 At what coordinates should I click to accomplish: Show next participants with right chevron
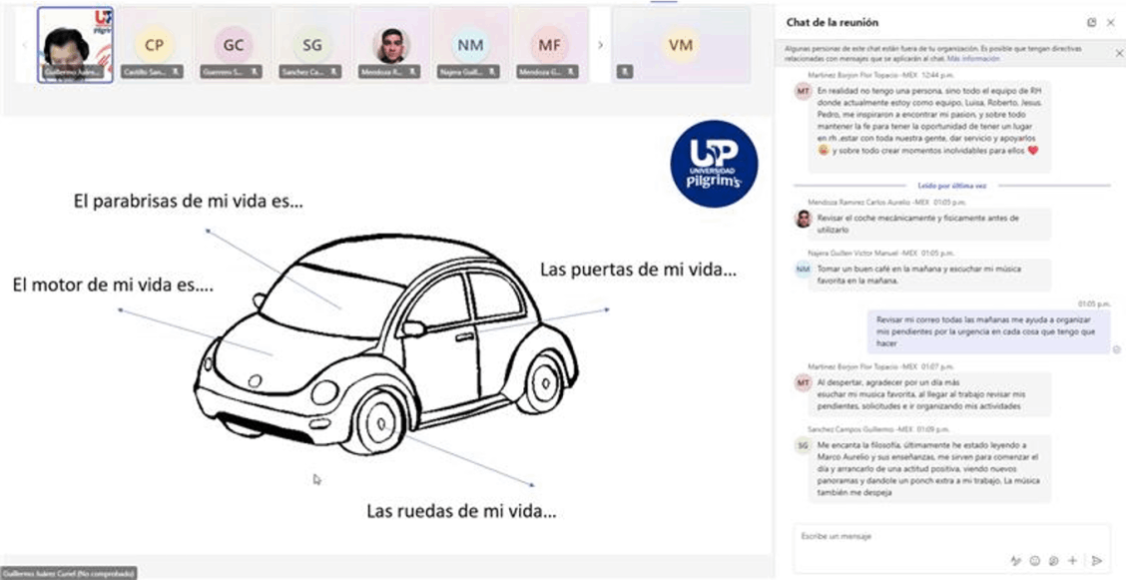pyautogui.click(x=600, y=45)
